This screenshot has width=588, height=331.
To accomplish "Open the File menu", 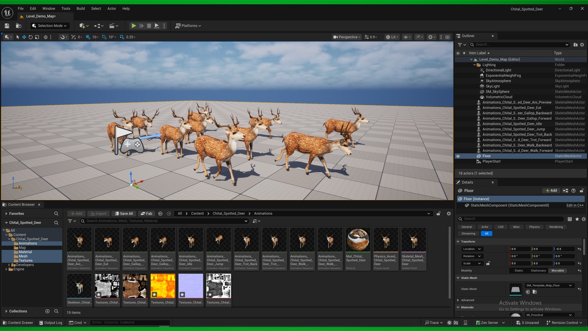I will click(x=21, y=9).
